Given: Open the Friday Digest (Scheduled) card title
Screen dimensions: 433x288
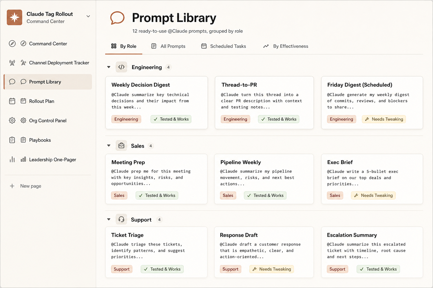Looking at the screenshot, I should 360,85.
